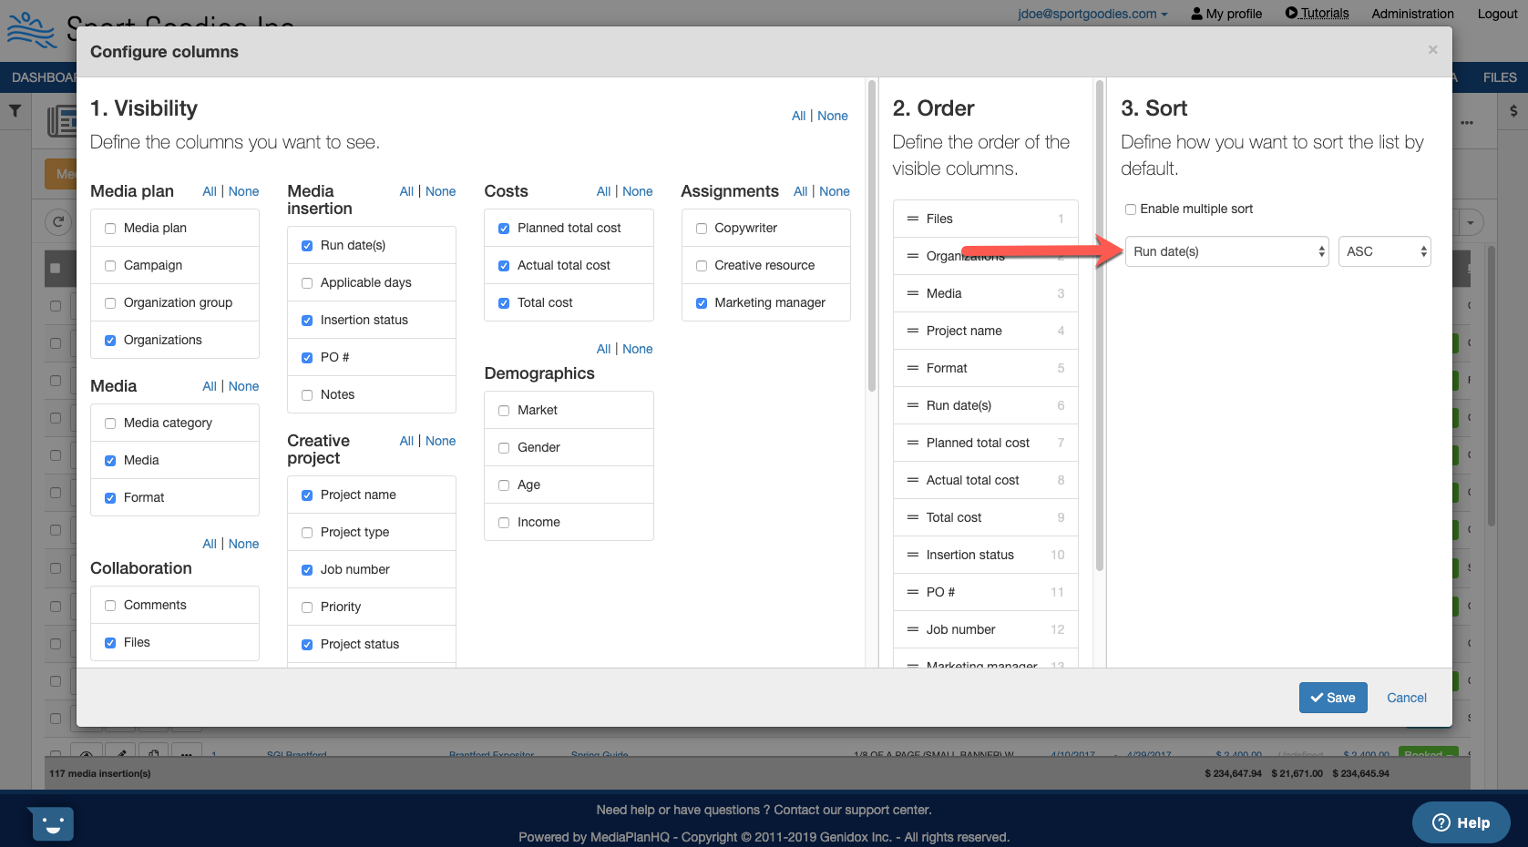This screenshot has height=847, width=1528.
Task: Open the Run date(s) sort field dropdown
Action: [1226, 252]
